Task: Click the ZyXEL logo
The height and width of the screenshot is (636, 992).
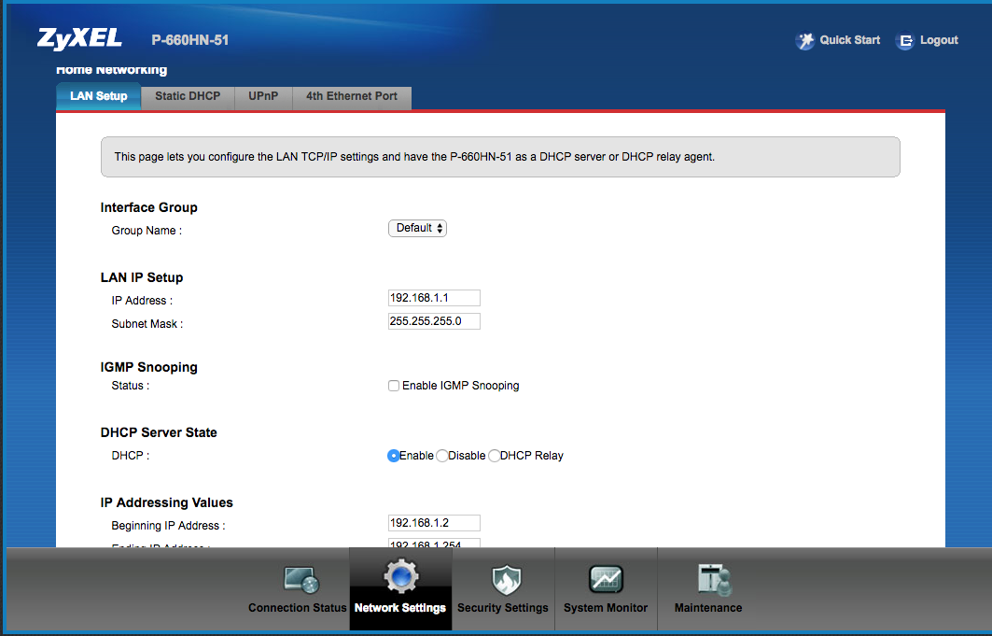Action: pyautogui.click(x=79, y=39)
